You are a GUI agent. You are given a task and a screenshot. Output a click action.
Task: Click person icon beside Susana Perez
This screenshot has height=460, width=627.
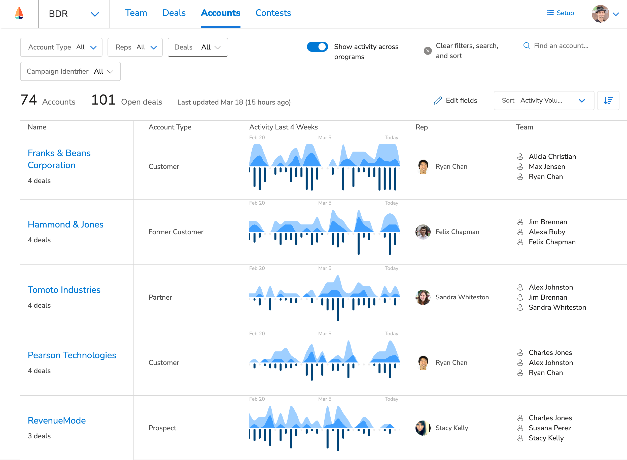click(520, 428)
